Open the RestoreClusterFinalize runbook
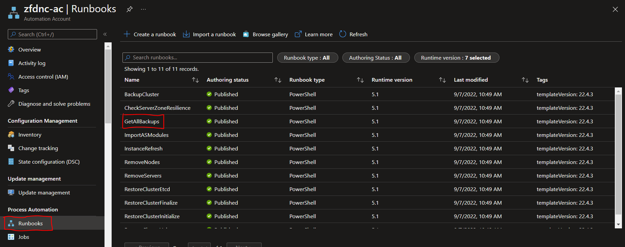The image size is (625, 247). click(151, 203)
